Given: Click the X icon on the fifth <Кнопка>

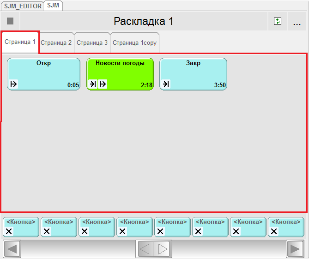Looking at the screenshot, I should (160, 231).
